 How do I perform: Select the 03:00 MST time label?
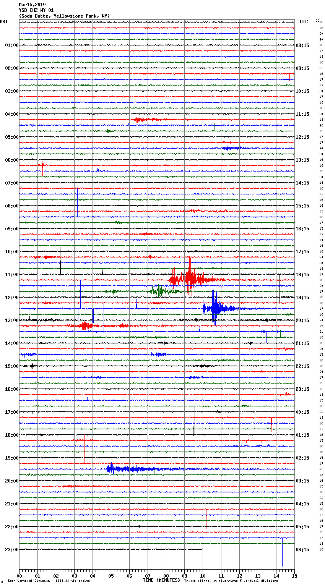tap(12, 91)
